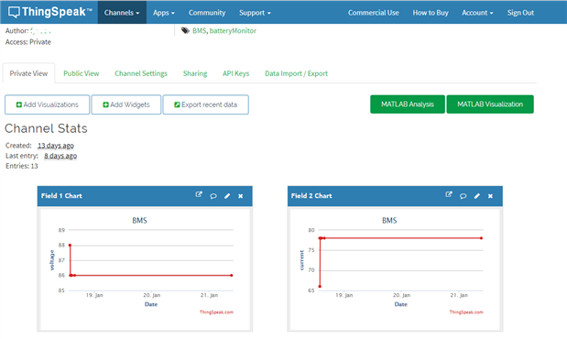Click the last current data point near 21 Jan

coord(481,238)
